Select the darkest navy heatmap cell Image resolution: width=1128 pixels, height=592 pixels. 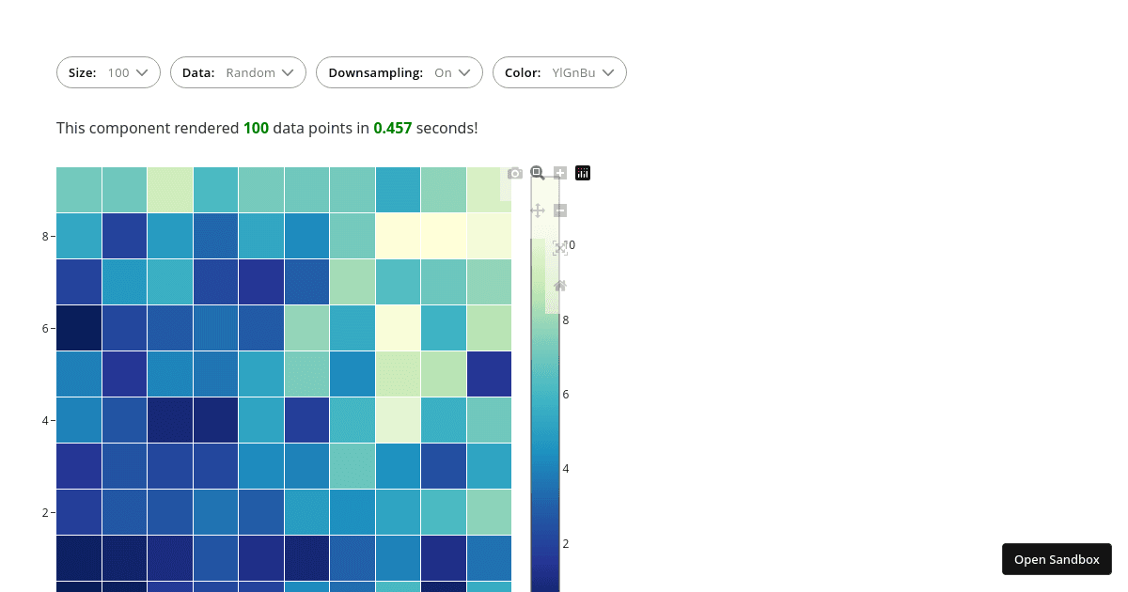pyautogui.click(x=78, y=328)
